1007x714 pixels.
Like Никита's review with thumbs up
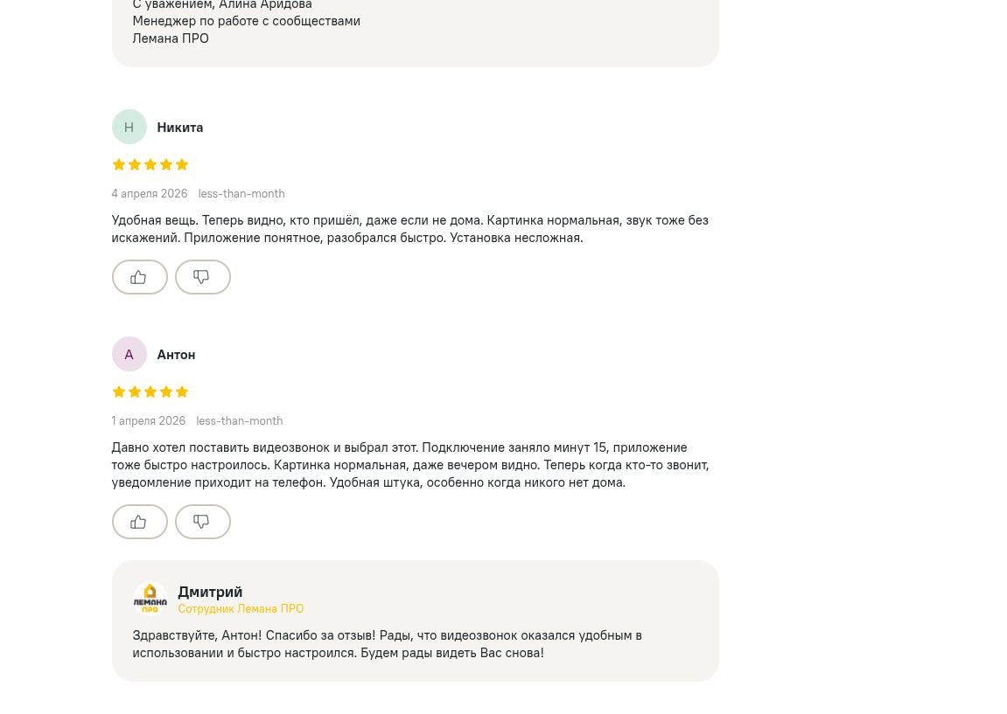click(139, 277)
